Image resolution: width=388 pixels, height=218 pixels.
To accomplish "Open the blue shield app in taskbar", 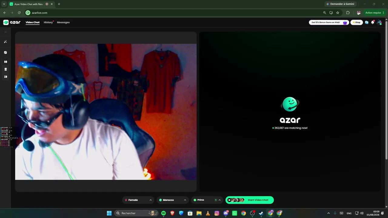I will (x=181, y=213).
